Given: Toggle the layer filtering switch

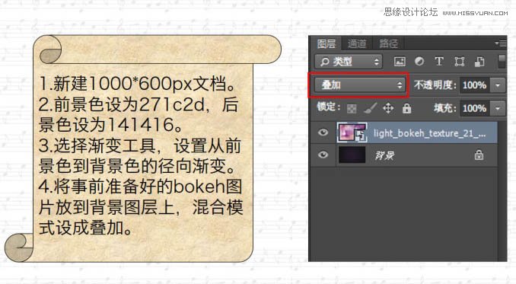Looking at the screenshot, I should click(x=502, y=62).
